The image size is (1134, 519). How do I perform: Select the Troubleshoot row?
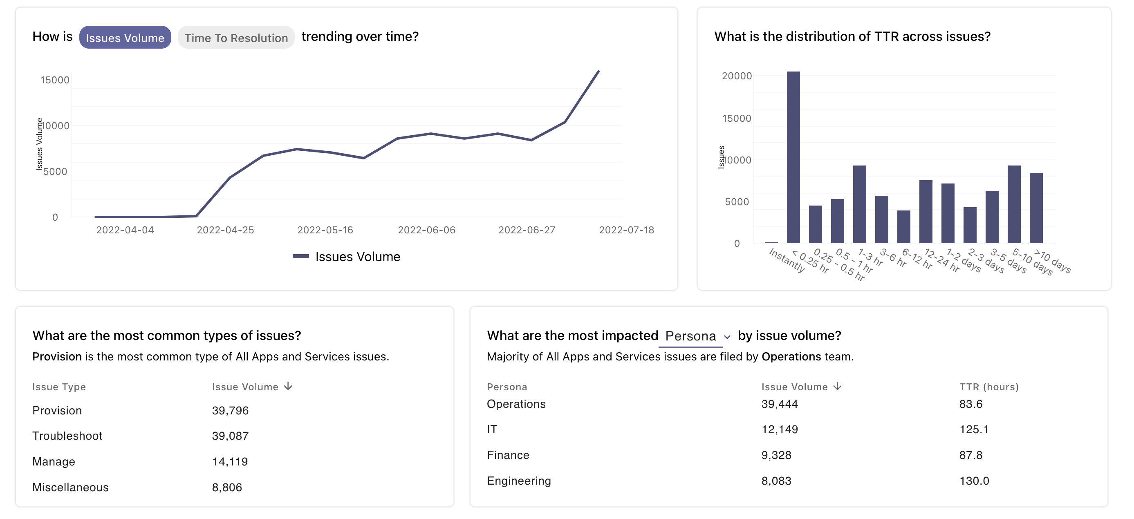[67, 436]
